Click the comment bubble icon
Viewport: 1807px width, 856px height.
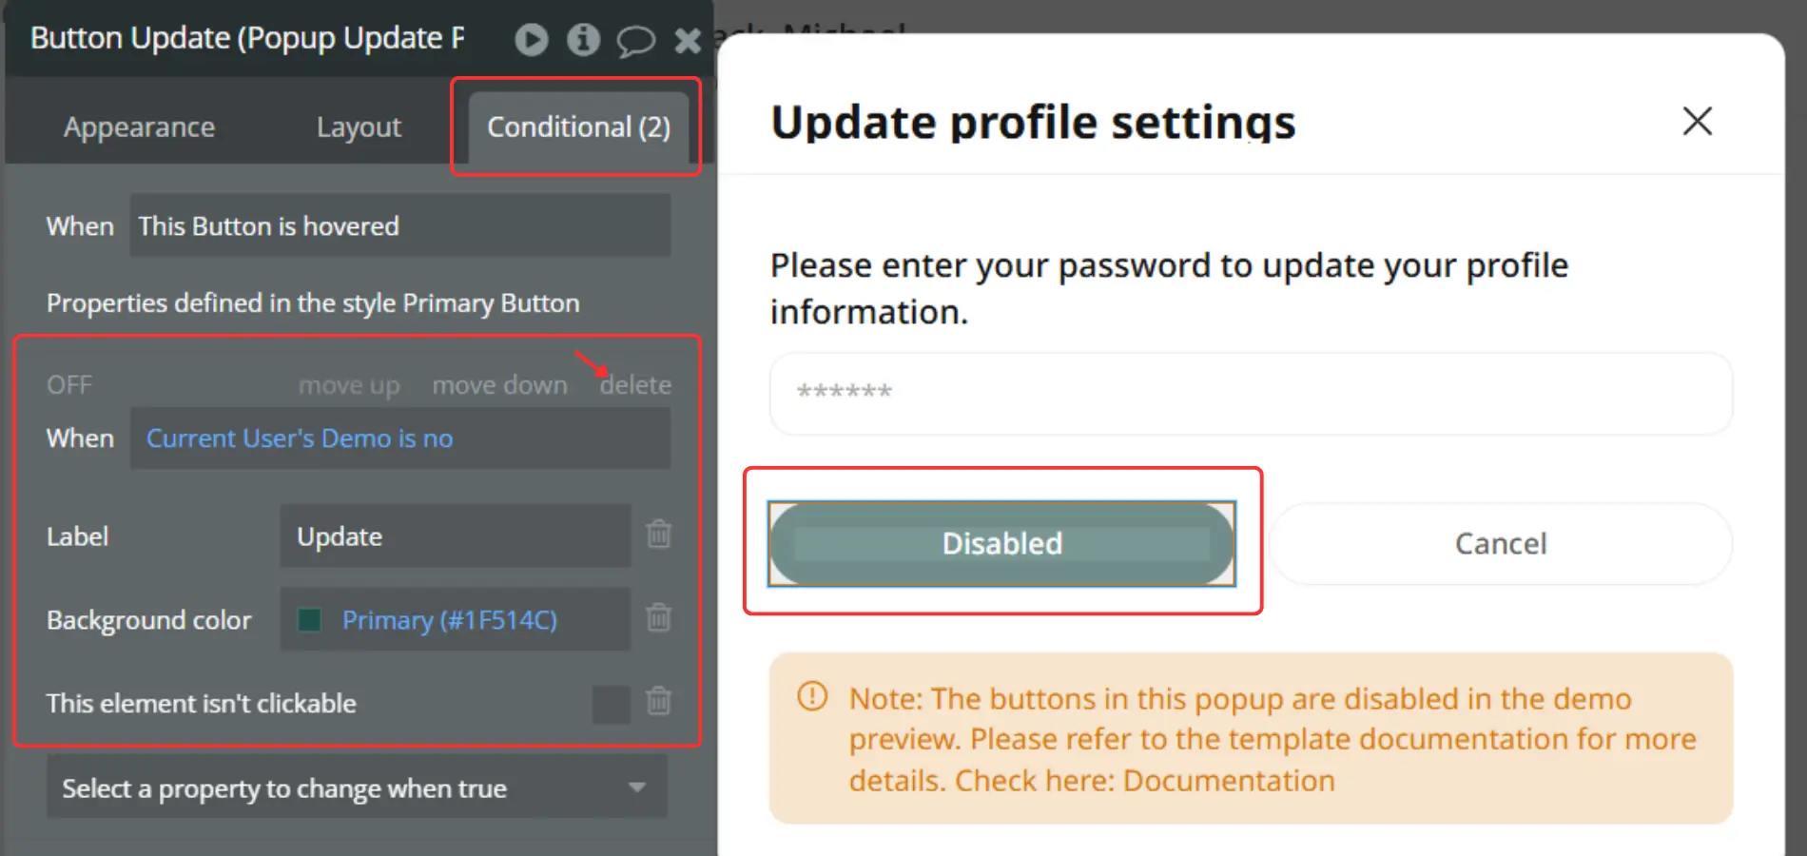pyautogui.click(x=635, y=41)
